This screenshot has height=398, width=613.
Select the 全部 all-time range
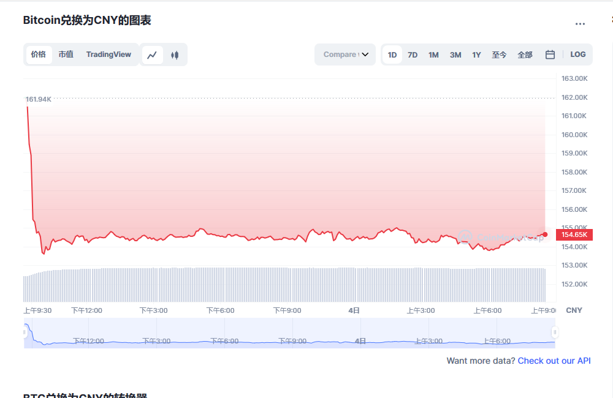(525, 54)
